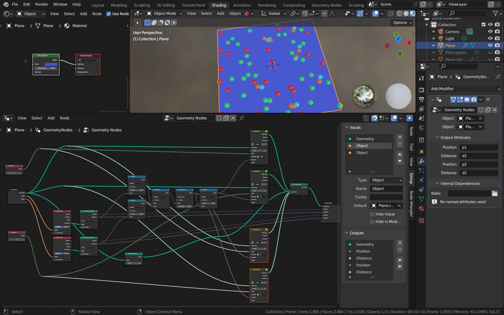Open the Tool properties tab icon
The image size is (504, 315).
(x=421, y=78)
